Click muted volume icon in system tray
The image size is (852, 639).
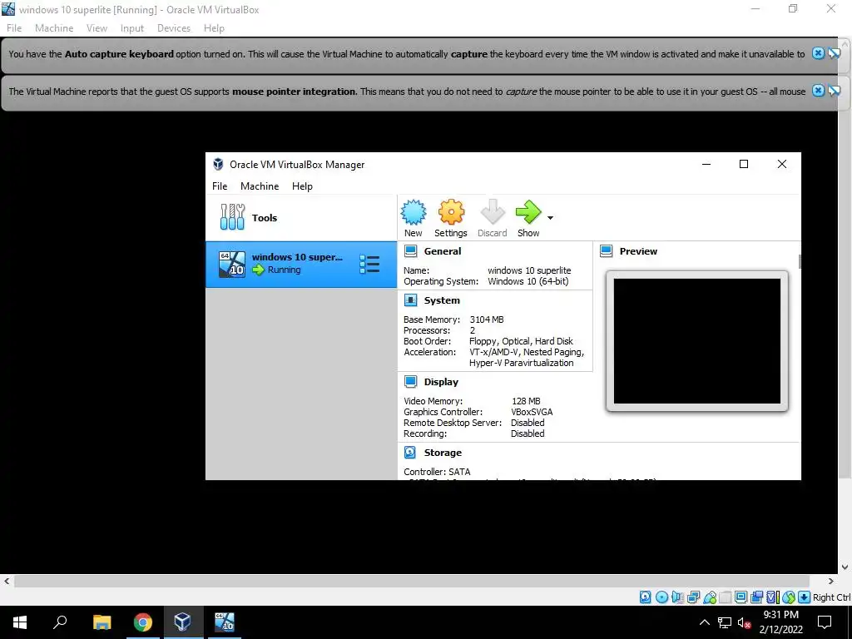click(x=745, y=622)
